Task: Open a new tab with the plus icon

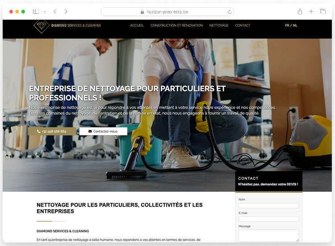Action: point(311,12)
